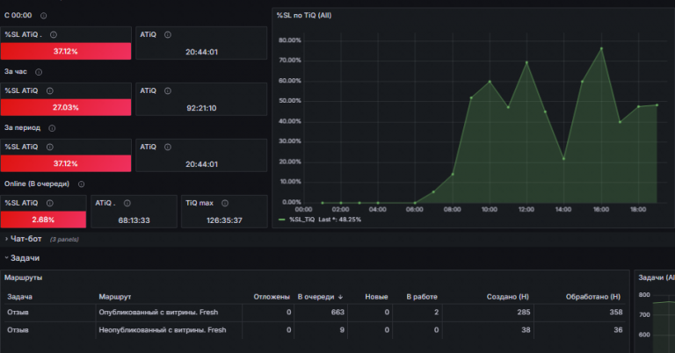Click the 92:21:10 ATiQ value
Image resolution: width=675 pixels, height=353 pixels.
pyautogui.click(x=201, y=108)
